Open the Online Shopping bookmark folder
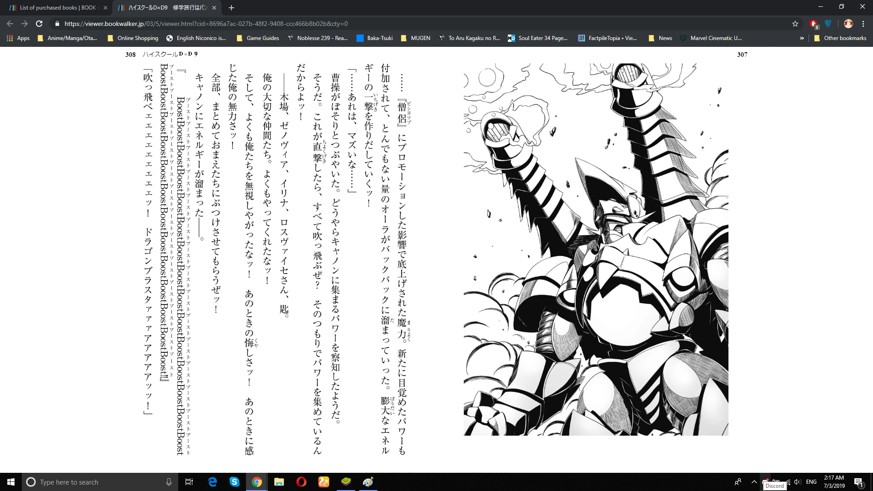 coord(133,38)
